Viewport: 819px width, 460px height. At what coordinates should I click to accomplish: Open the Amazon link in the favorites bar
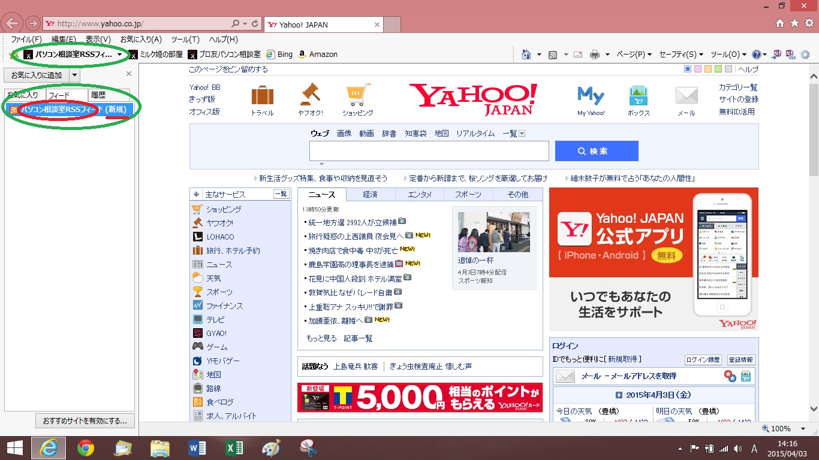pos(317,55)
